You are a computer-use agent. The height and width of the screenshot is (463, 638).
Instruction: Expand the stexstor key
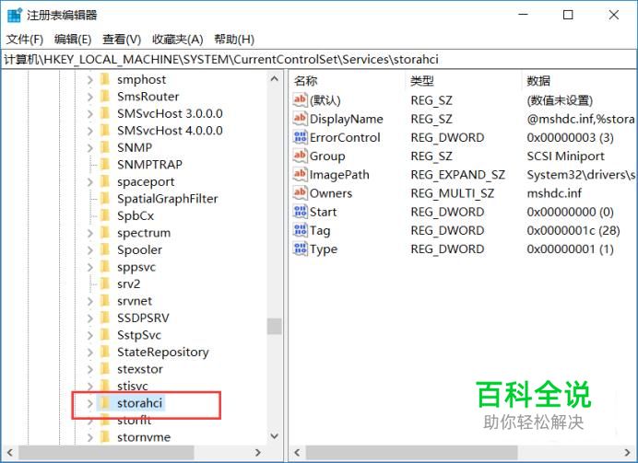pos(90,369)
